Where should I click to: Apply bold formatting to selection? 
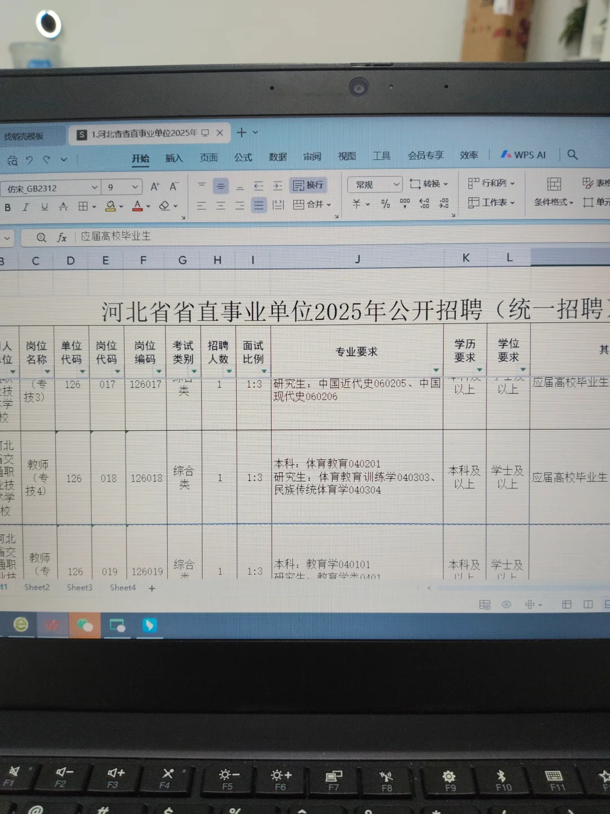pyautogui.click(x=7, y=206)
